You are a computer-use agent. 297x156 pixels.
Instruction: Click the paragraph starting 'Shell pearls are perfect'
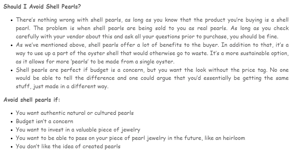coord(152,78)
